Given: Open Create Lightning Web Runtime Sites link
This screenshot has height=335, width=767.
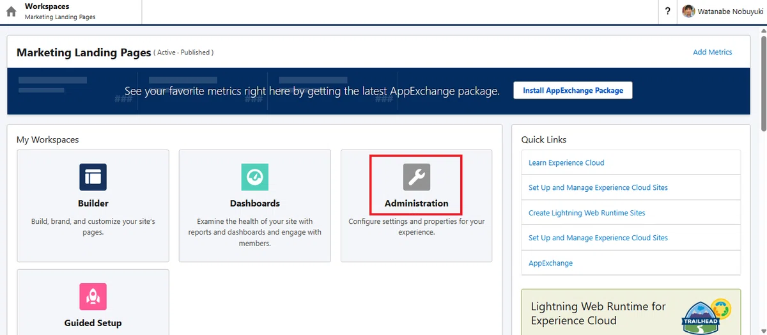Looking at the screenshot, I should click(x=587, y=213).
